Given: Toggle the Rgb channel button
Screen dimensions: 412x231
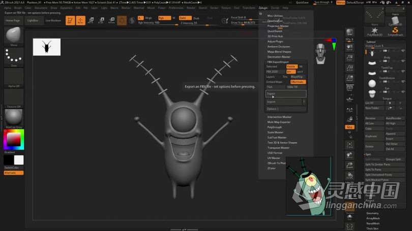Looking at the screenshot, I should pyautogui.click(x=164, y=18).
